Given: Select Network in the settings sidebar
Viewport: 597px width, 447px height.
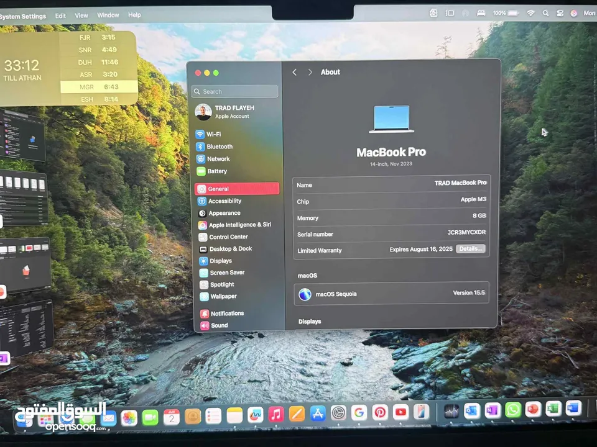Looking at the screenshot, I should [x=213, y=159].
